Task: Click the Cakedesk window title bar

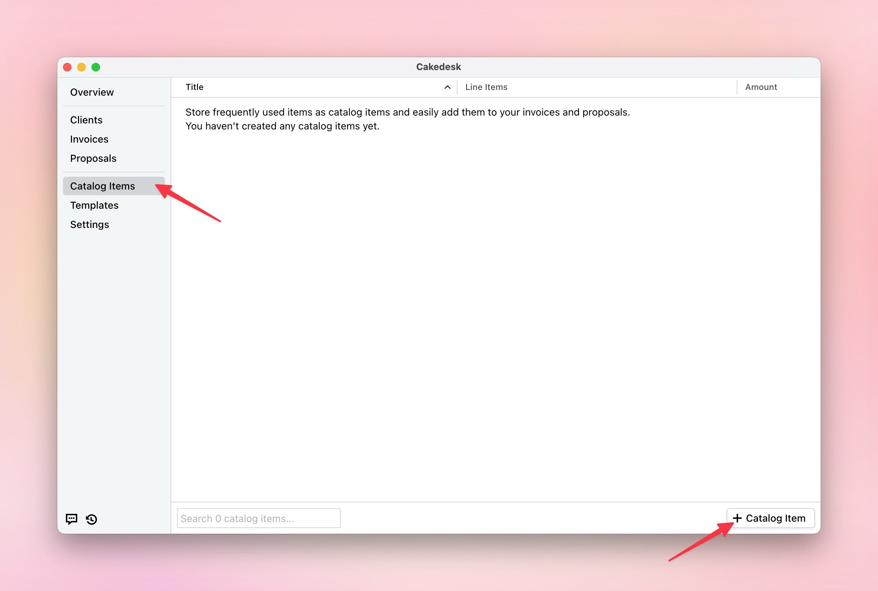Action: click(x=438, y=67)
